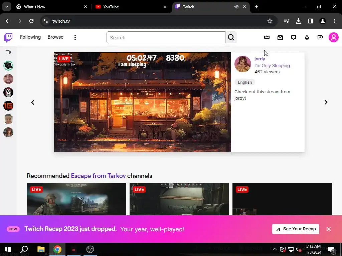The width and height of the screenshot is (342, 256).
Task: Open the Whispers chat bubble icon
Action: (294, 37)
